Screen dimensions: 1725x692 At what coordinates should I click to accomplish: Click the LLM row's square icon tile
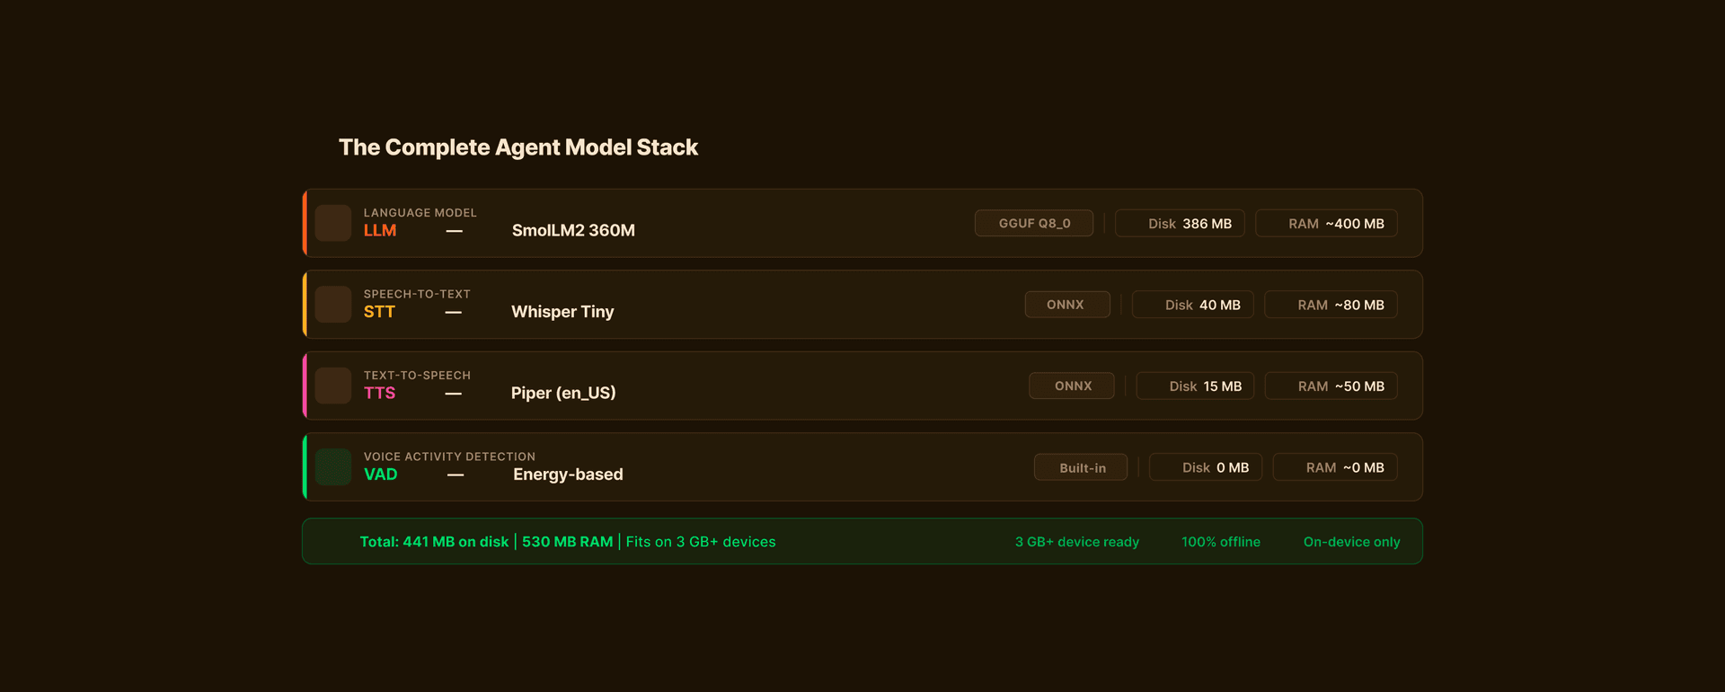click(333, 223)
